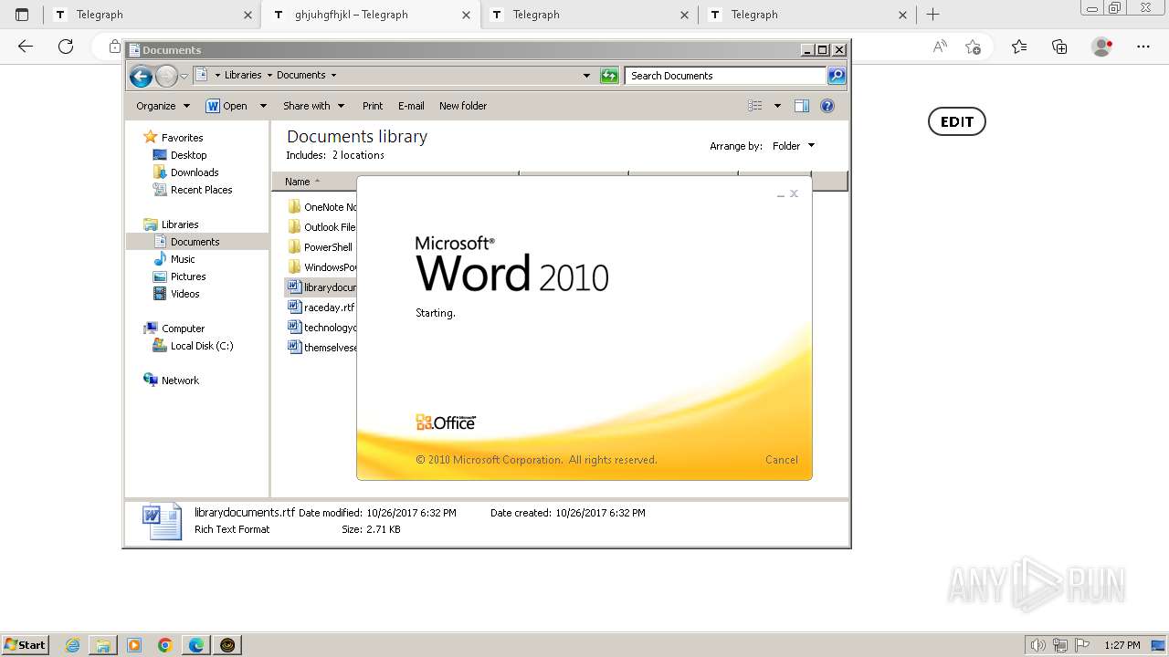Click Open with Word toolbar button

(x=226, y=106)
